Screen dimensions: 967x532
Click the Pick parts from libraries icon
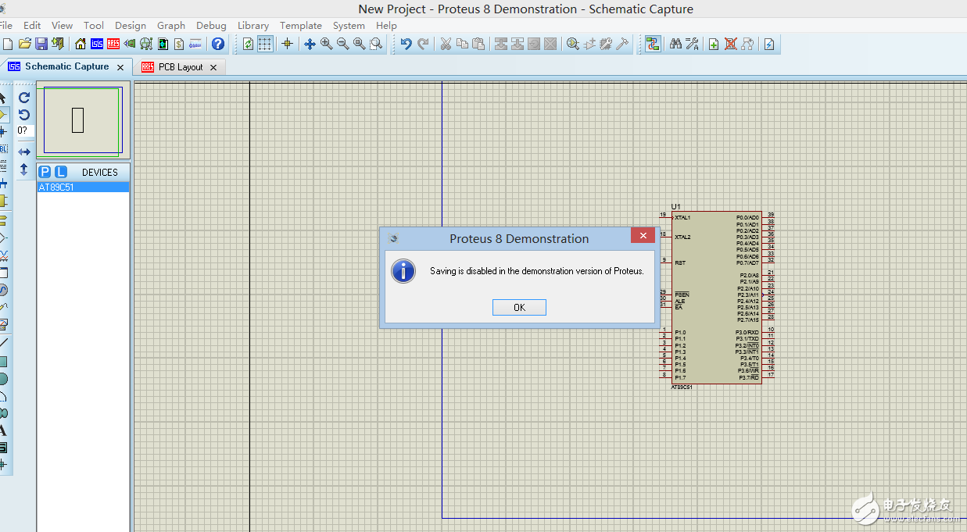573,44
